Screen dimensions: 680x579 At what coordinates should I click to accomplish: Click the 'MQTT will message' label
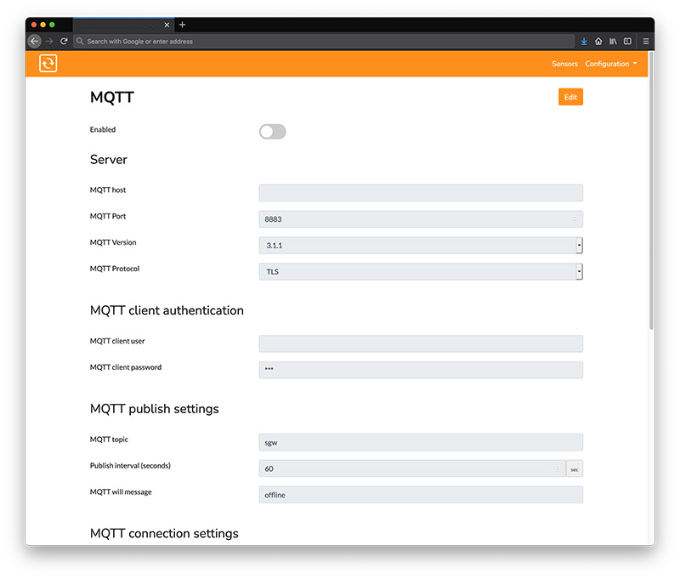[121, 491]
